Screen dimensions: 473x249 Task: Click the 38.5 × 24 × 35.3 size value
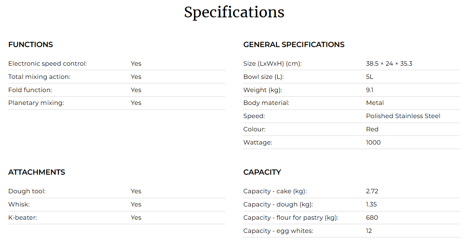point(389,64)
